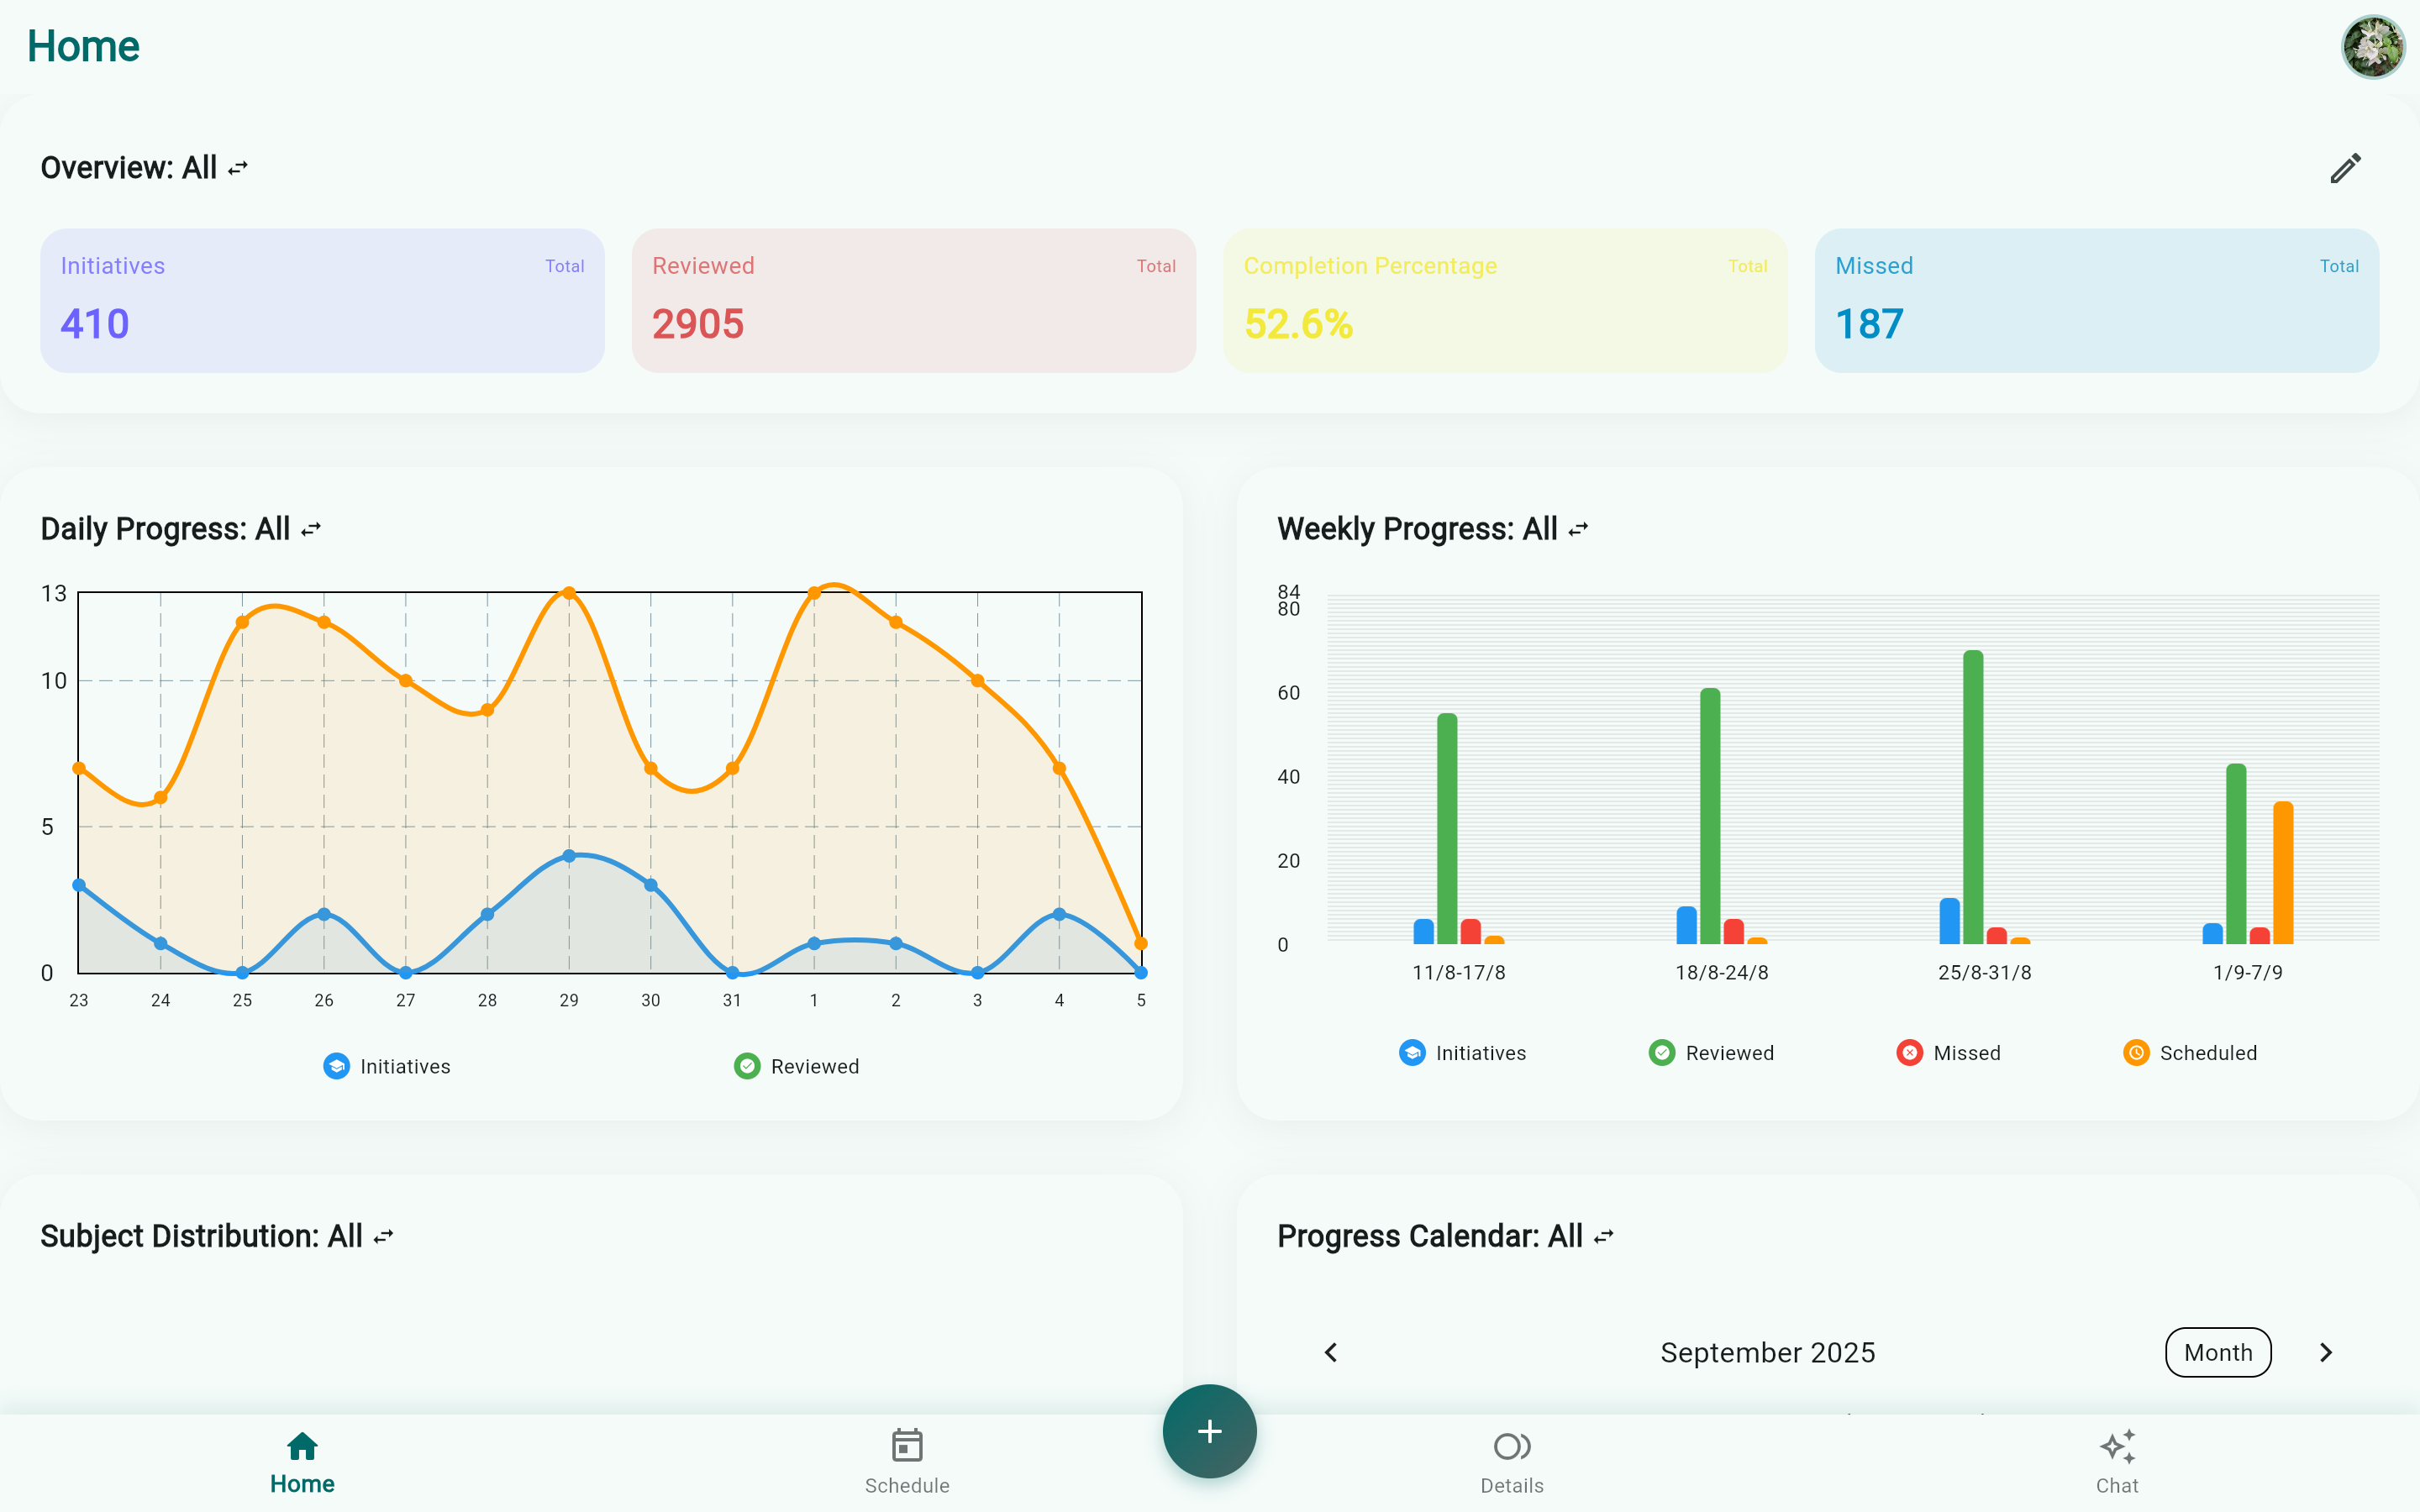Click orange data point on day 29

pyautogui.click(x=569, y=593)
